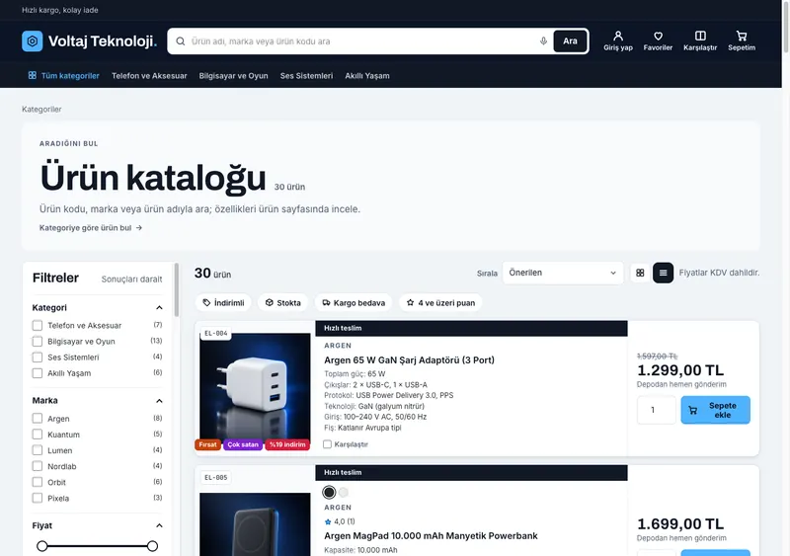Open Favoriler heart icon

658,40
